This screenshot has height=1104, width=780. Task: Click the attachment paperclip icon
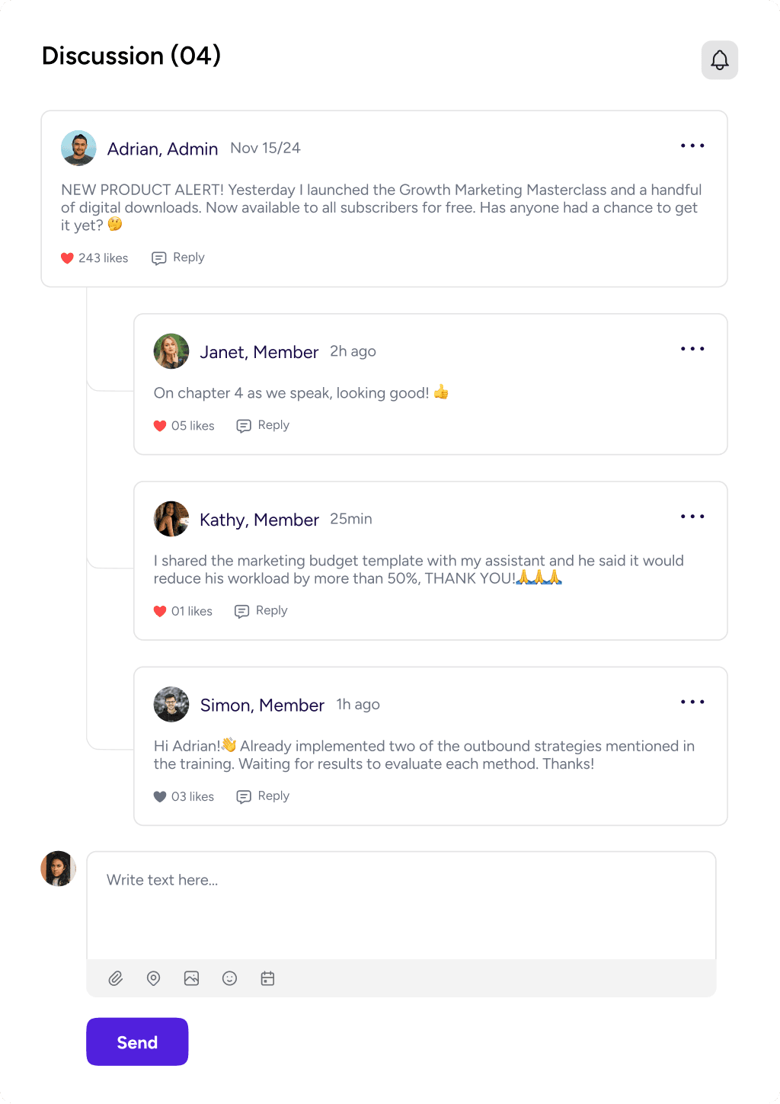[x=116, y=978]
